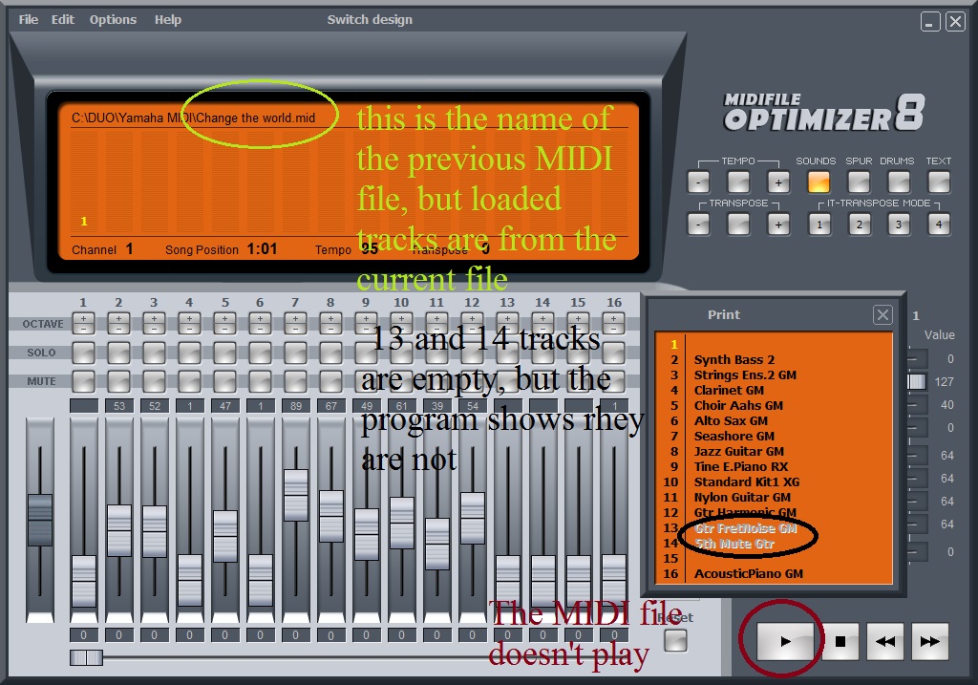
Task: Stop playback with the stop button
Action: (x=840, y=641)
